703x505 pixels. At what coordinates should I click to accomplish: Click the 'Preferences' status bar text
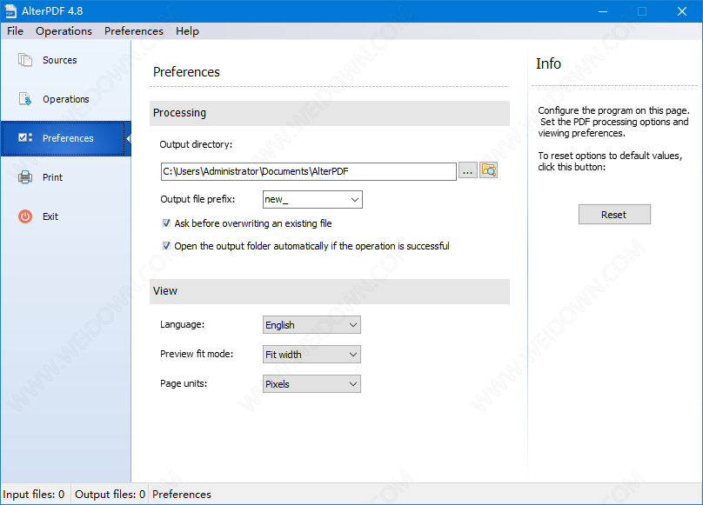click(182, 495)
